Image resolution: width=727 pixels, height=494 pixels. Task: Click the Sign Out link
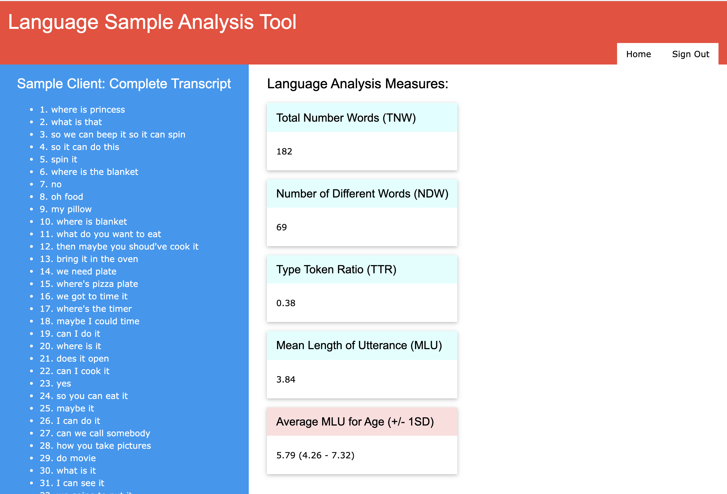pyautogui.click(x=690, y=54)
